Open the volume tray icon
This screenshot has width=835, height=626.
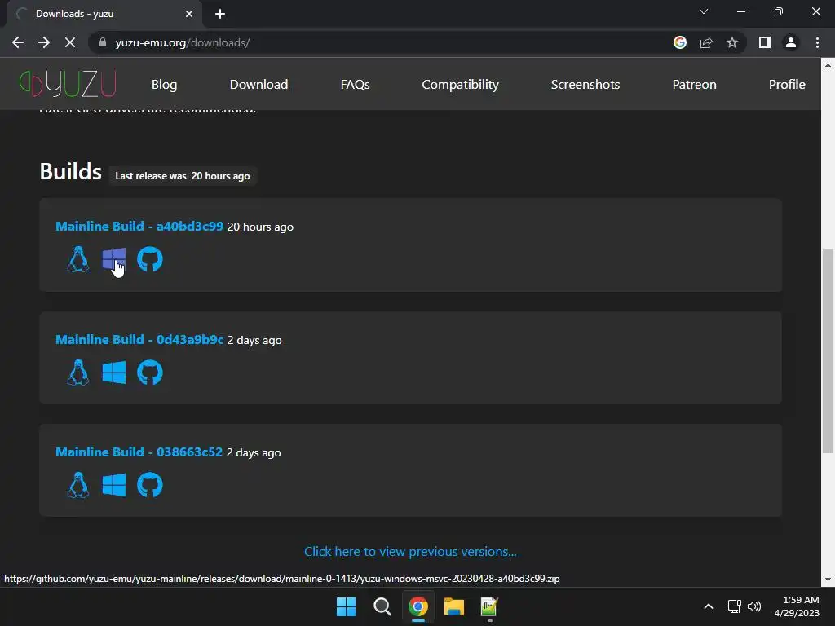[x=754, y=606]
